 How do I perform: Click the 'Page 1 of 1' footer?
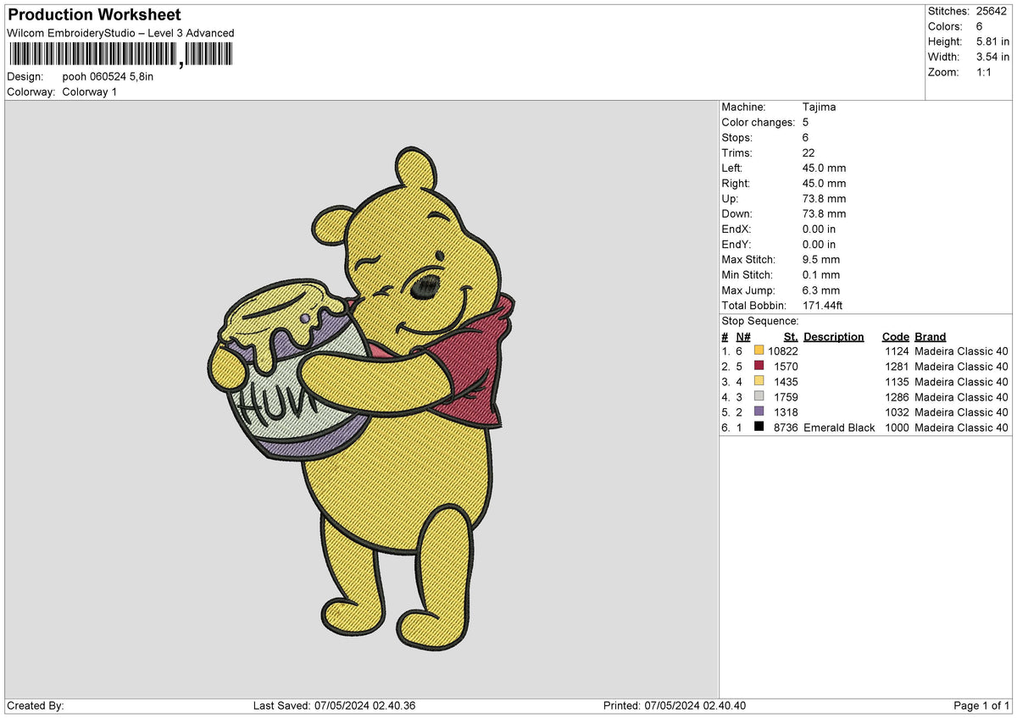(981, 706)
